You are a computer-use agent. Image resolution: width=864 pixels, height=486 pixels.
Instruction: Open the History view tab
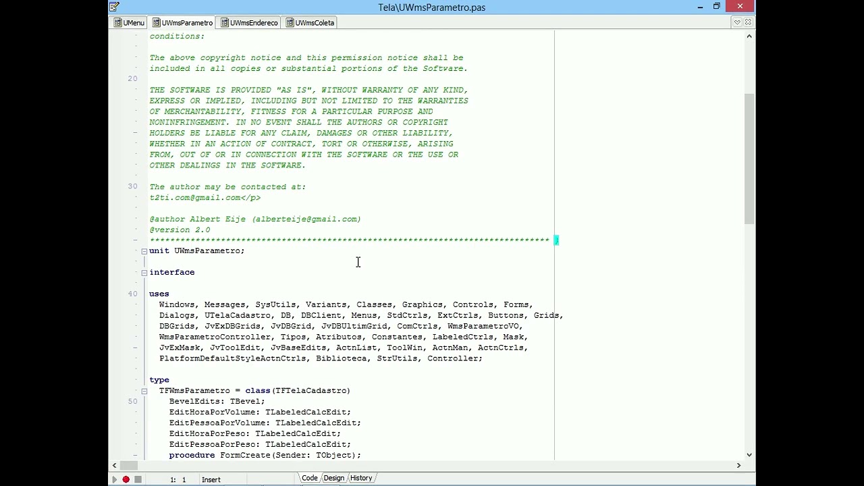[361, 478]
